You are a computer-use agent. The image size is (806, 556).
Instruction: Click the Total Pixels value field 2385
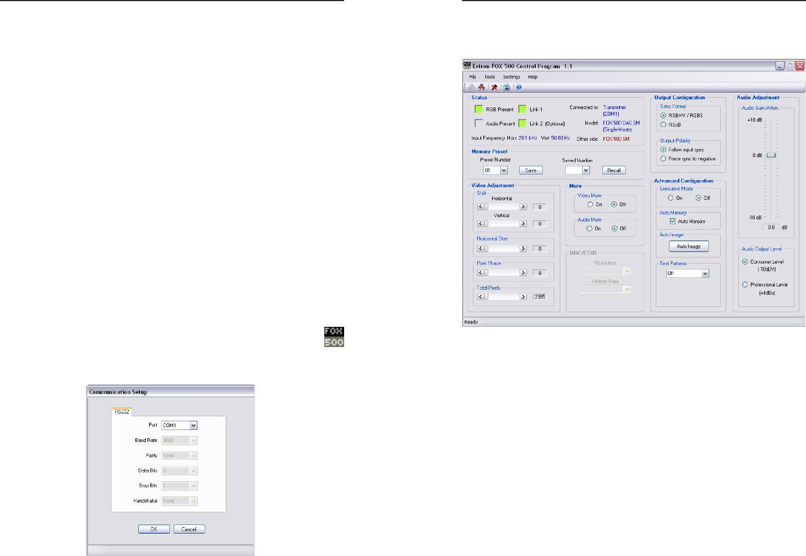540,297
